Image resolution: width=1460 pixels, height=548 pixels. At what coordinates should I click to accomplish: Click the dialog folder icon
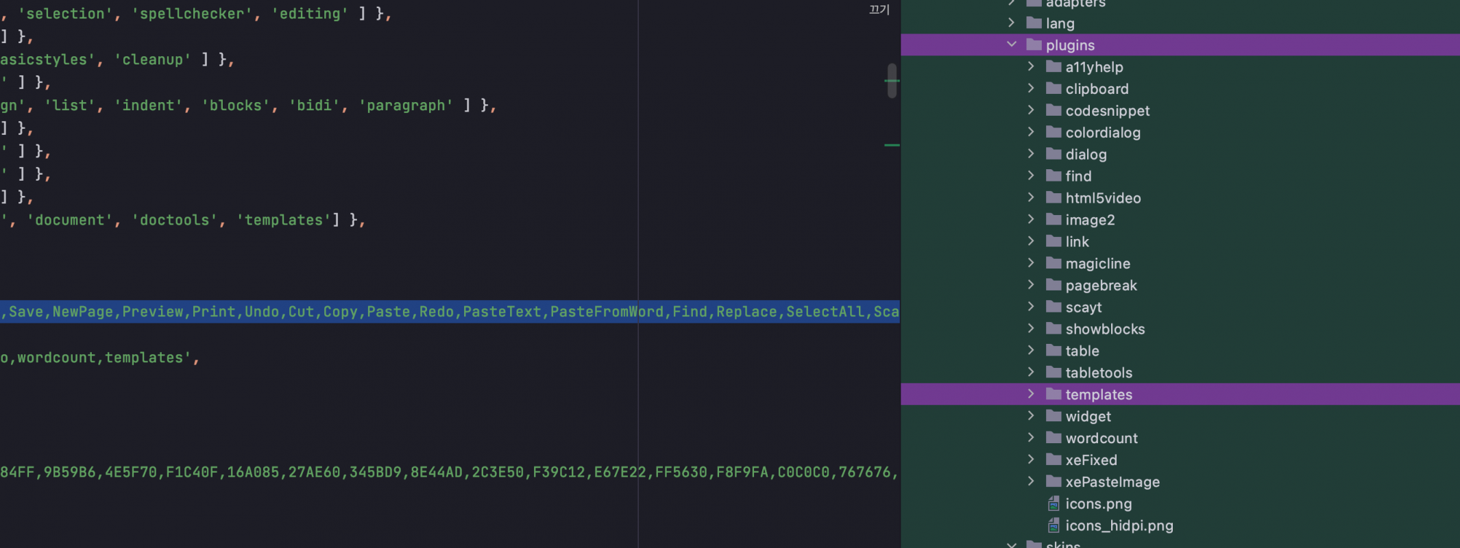pyautogui.click(x=1054, y=154)
